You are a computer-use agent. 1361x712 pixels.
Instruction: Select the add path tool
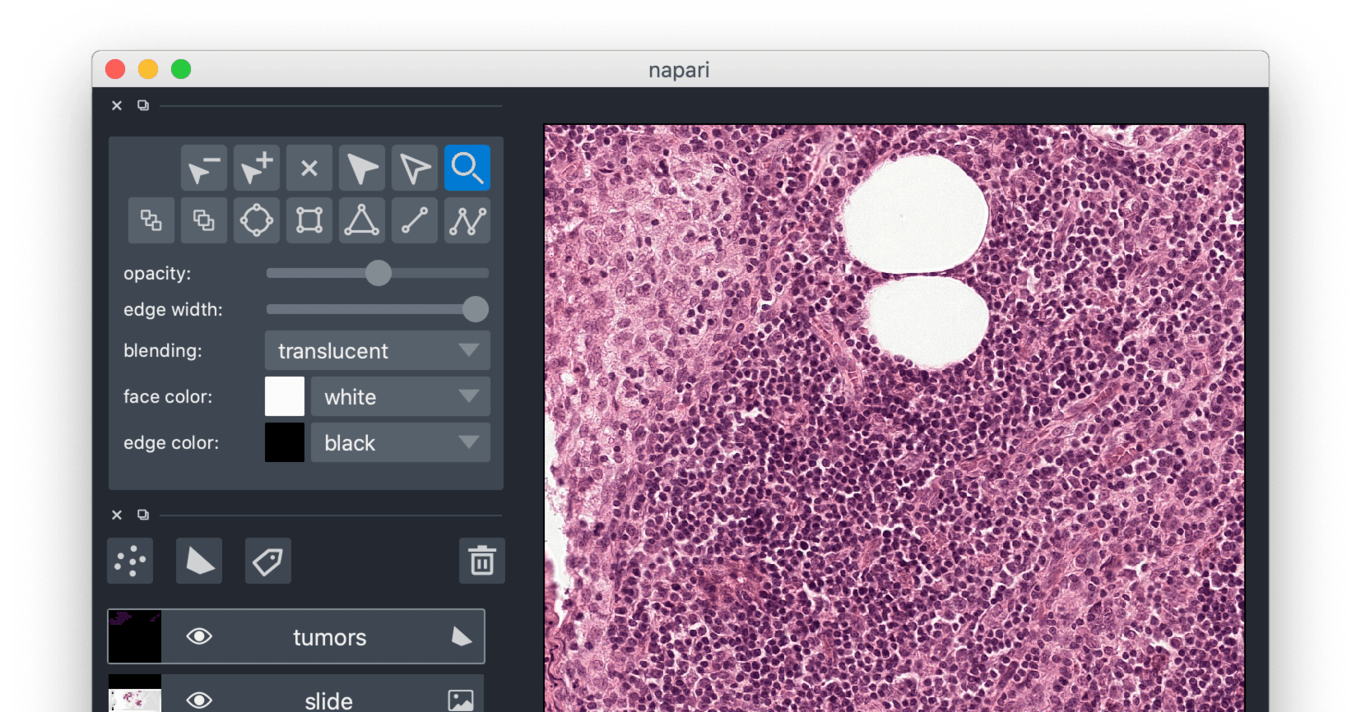[467, 220]
